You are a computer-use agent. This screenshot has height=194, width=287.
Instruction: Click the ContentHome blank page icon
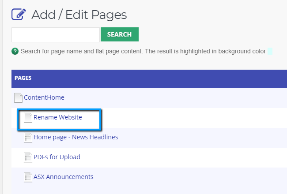[x=18, y=98]
